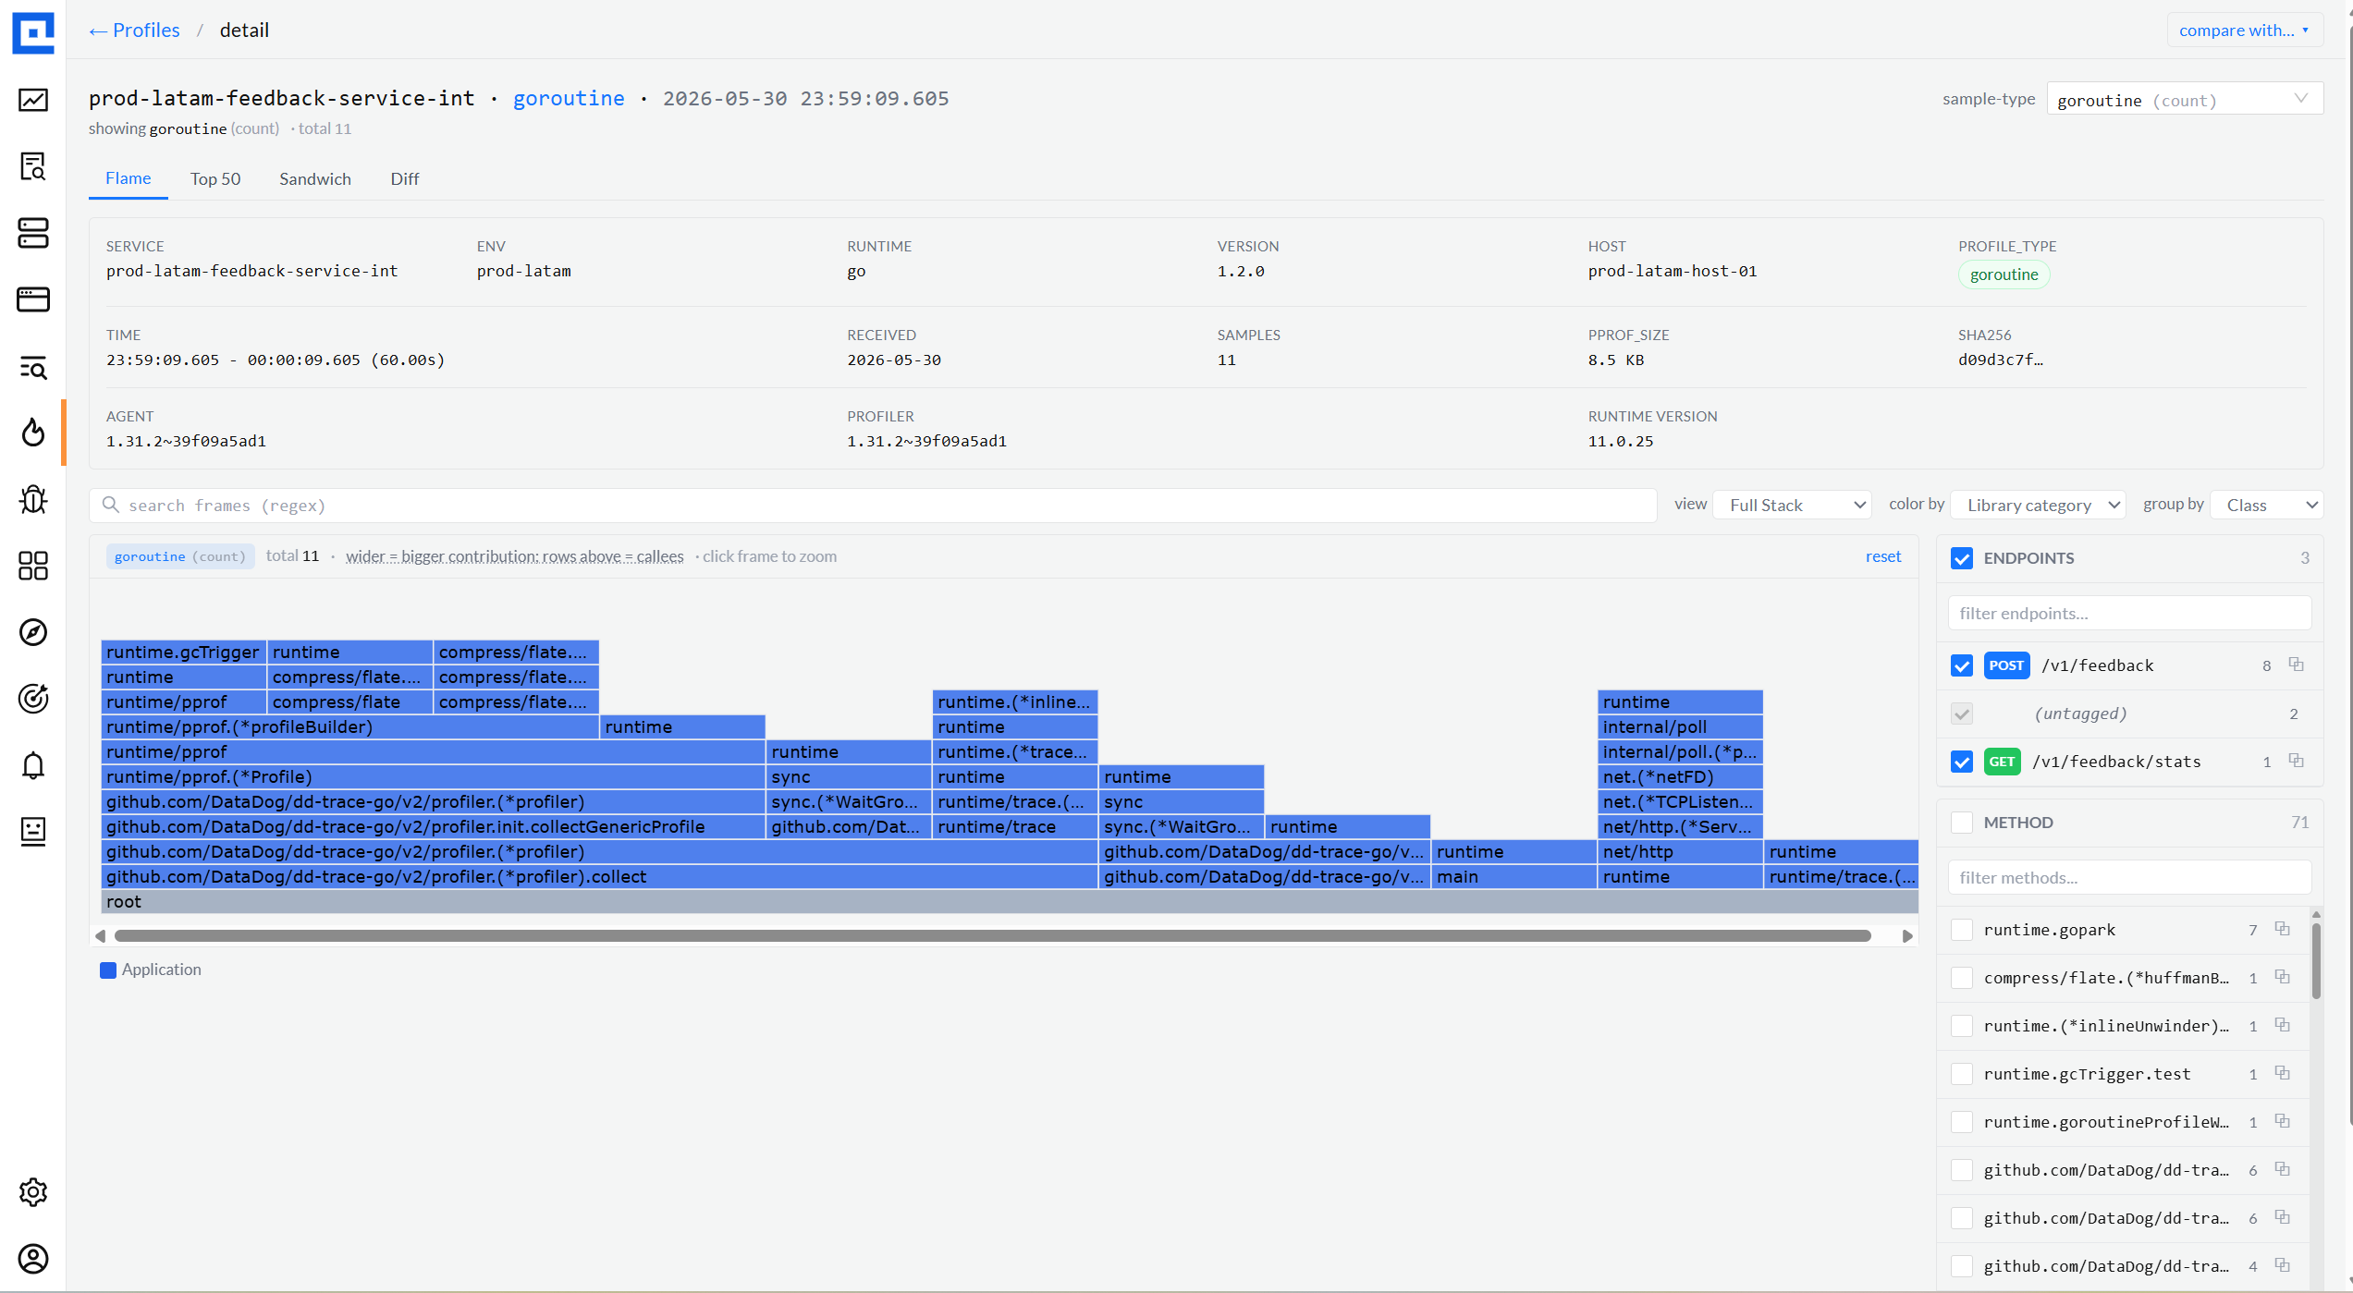Image resolution: width=2353 pixels, height=1293 pixels.
Task: Copy the runtime.gopark method name
Action: tap(2282, 929)
